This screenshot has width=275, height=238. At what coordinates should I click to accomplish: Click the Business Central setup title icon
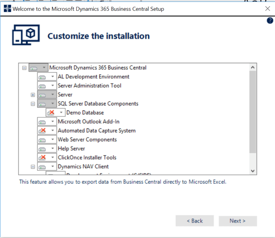pos(7,8)
